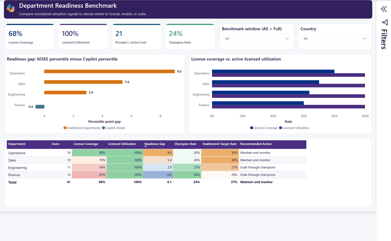Select the License Coverage 68% card
Image resolution: width=391 pixels, height=241 pixels.
30,36
